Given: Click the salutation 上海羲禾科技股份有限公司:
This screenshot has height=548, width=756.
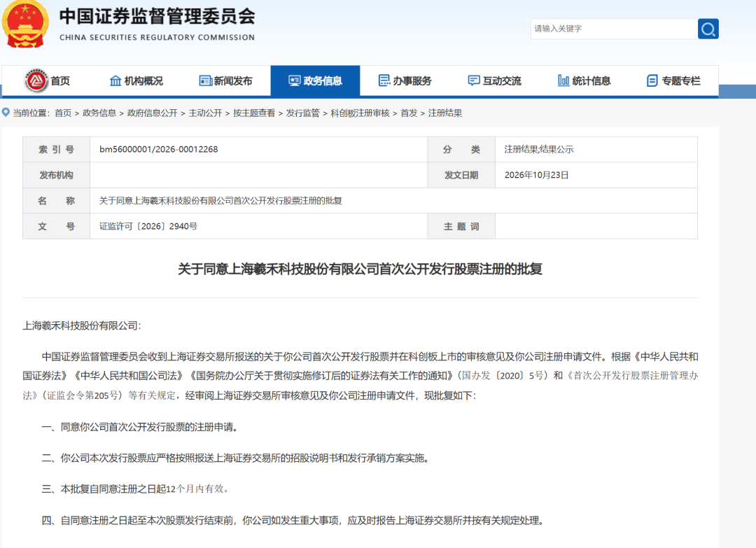Looking at the screenshot, I should [82, 326].
